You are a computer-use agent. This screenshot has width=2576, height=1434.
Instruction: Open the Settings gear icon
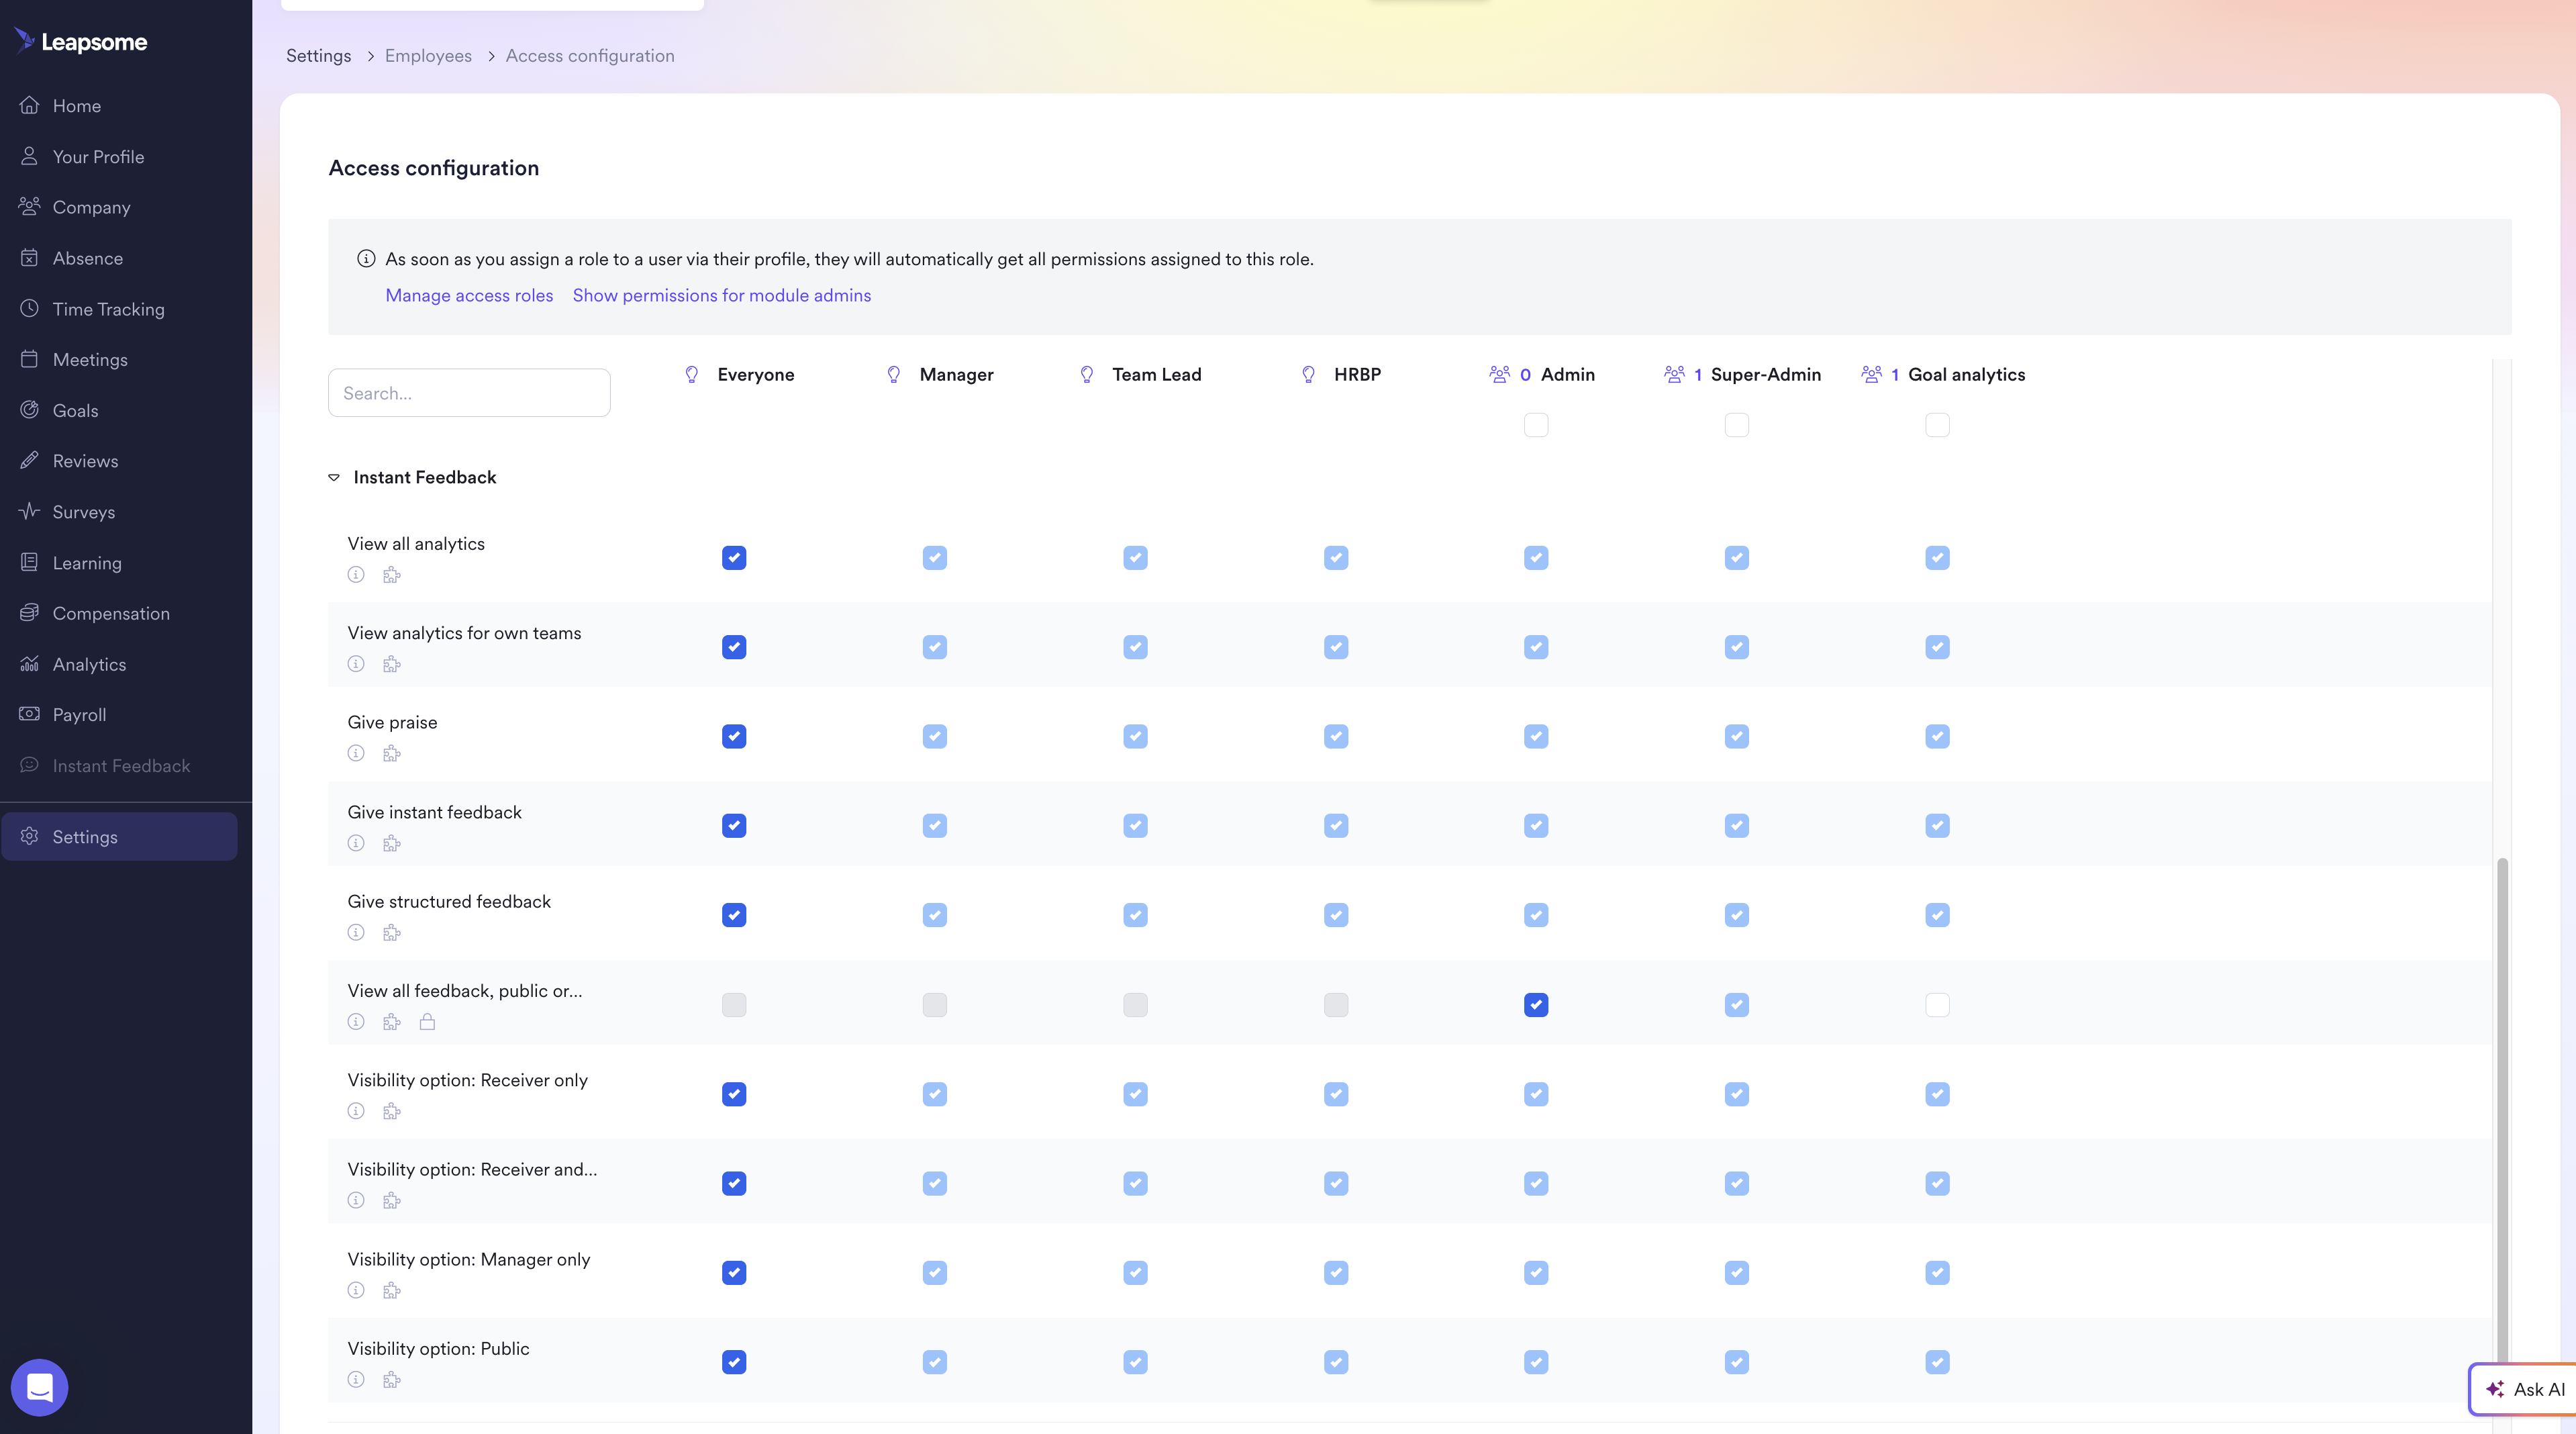click(x=30, y=837)
